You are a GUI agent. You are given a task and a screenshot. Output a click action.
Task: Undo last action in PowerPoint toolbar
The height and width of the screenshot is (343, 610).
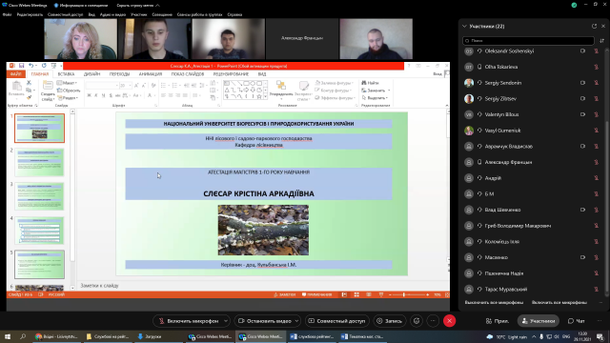coord(30,66)
